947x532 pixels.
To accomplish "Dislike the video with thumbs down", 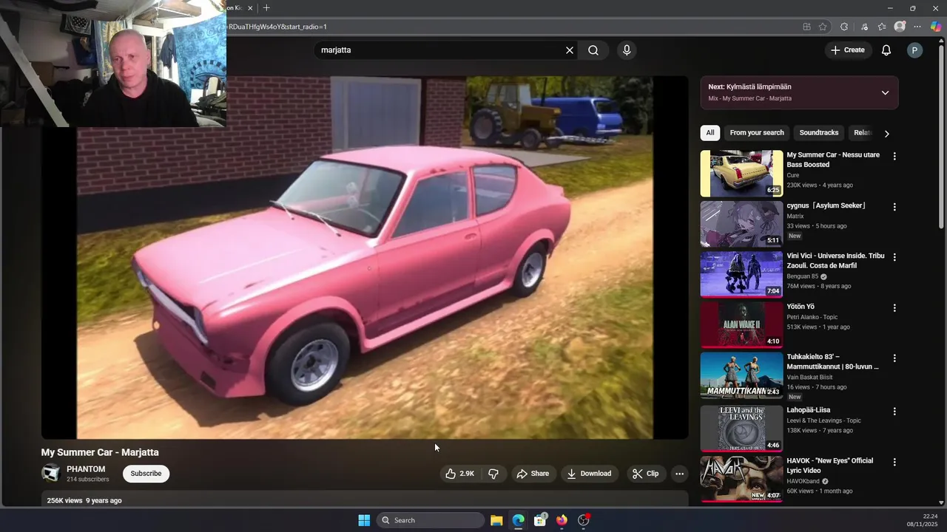I will coord(493,474).
